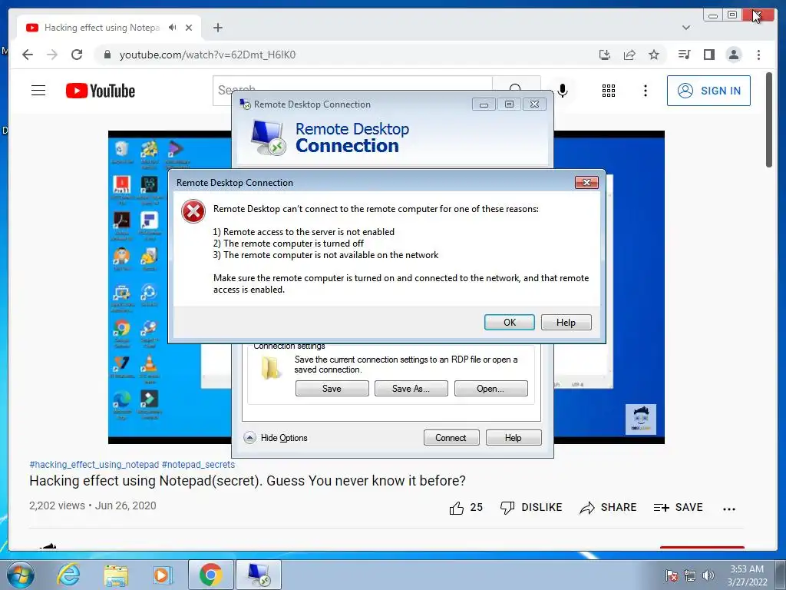Click OK in the error dialog
This screenshot has height=590, width=786.
click(x=510, y=322)
